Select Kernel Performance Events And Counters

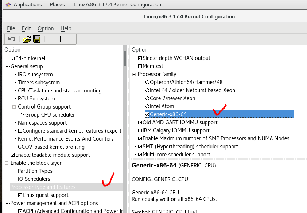(x=66, y=139)
